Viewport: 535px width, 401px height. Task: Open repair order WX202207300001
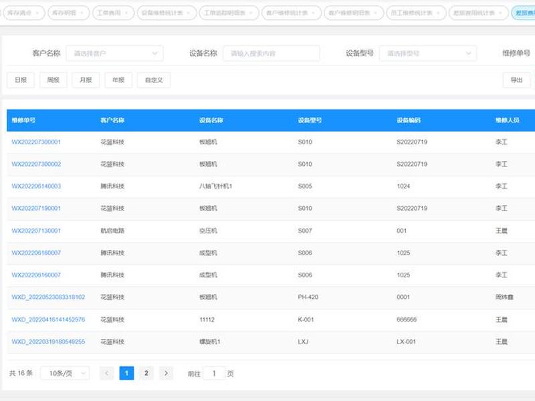pos(36,142)
